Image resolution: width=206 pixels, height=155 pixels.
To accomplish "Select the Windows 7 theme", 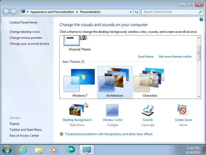I will pyautogui.click(x=80, y=82).
